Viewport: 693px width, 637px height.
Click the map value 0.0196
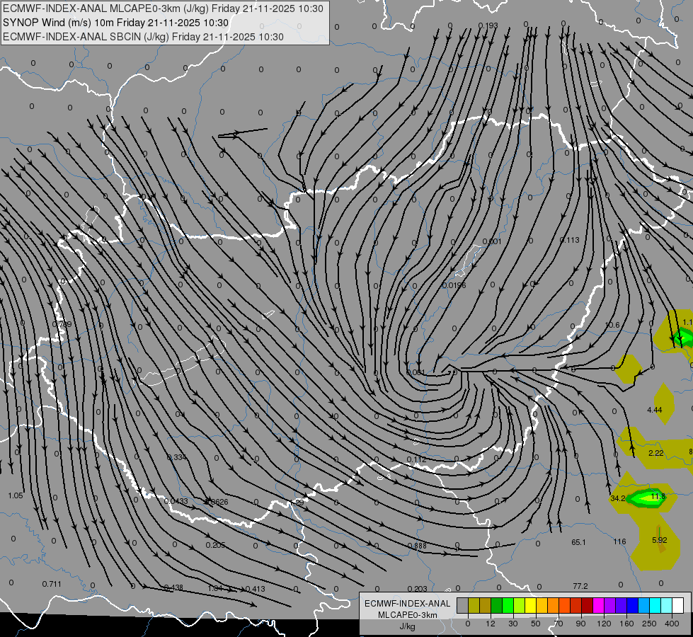click(454, 285)
